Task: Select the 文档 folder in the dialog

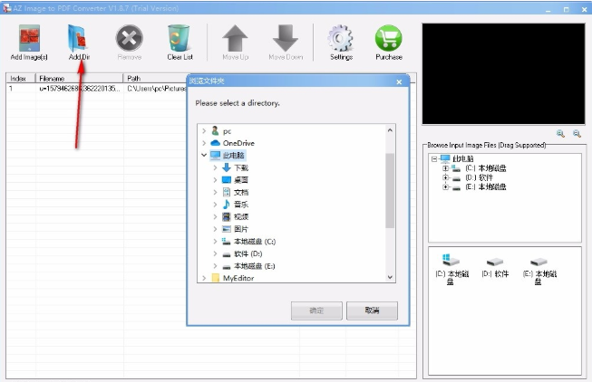Action: click(x=235, y=192)
